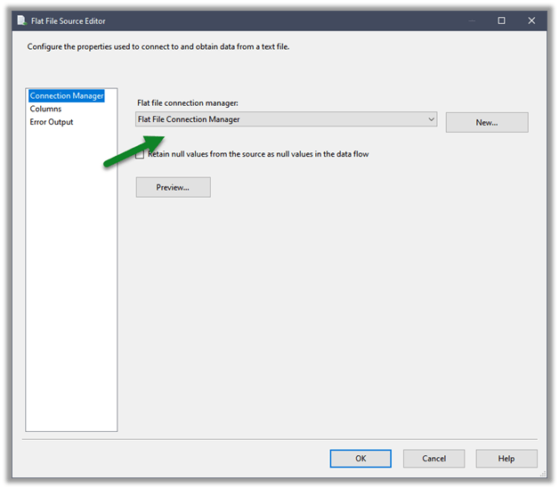The height and width of the screenshot is (489, 559).
Task: Close the Flat File Source Editor dialog
Action: (531, 20)
